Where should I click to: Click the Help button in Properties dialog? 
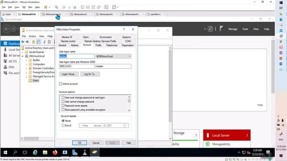129,143
